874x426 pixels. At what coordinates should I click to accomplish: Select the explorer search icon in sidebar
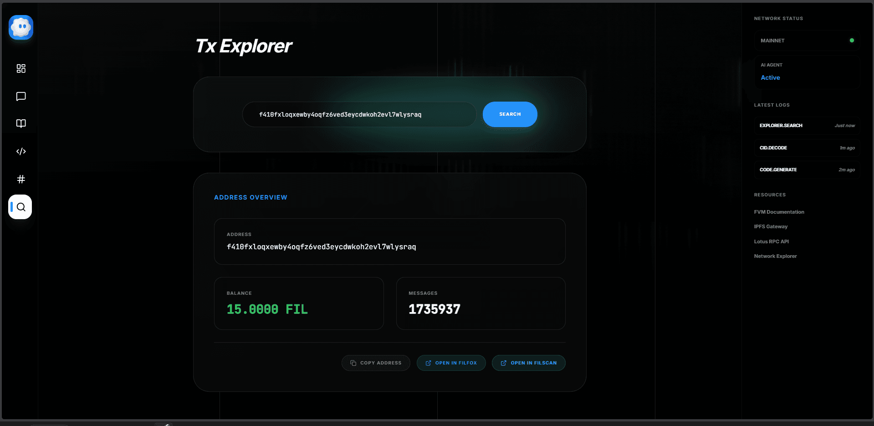20,207
